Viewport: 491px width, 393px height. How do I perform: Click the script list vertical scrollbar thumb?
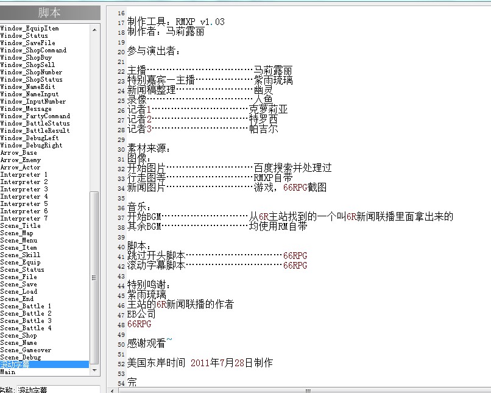pos(94,278)
